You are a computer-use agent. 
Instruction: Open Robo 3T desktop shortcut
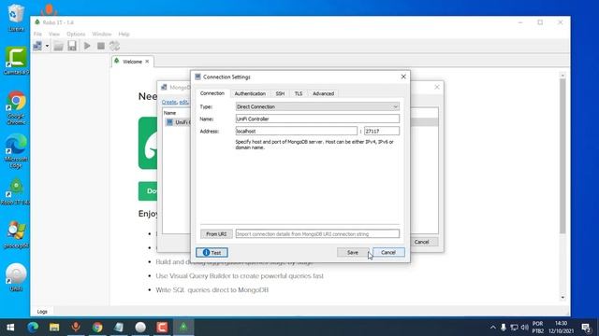click(x=16, y=192)
